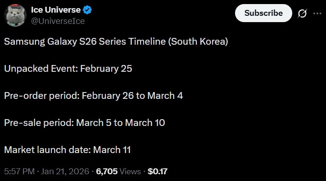Click the Samsung Galaxy S26 Series Timeline line

[116, 42]
